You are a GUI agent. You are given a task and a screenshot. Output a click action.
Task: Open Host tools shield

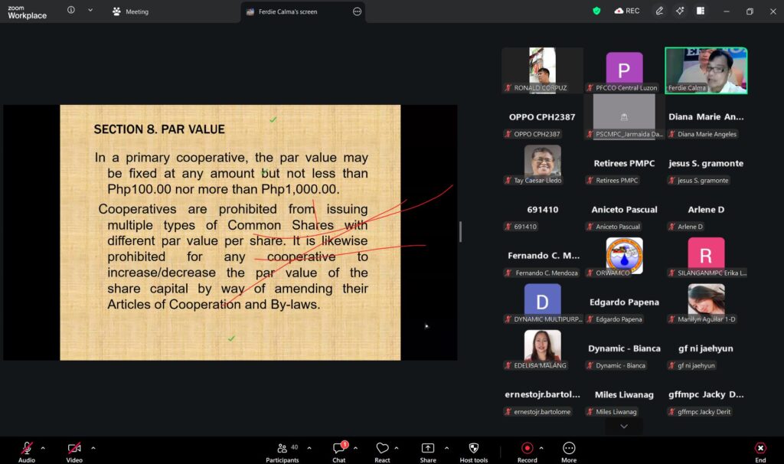(473, 449)
